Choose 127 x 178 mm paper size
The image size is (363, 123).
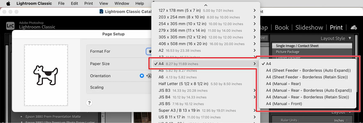(x=206, y=10)
